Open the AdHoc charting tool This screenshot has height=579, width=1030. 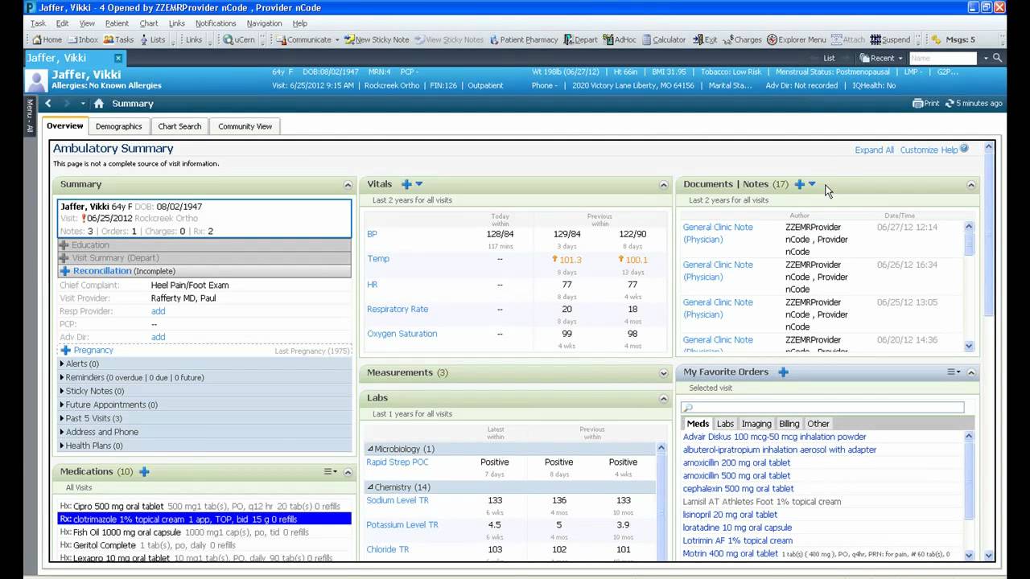tap(620, 39)
